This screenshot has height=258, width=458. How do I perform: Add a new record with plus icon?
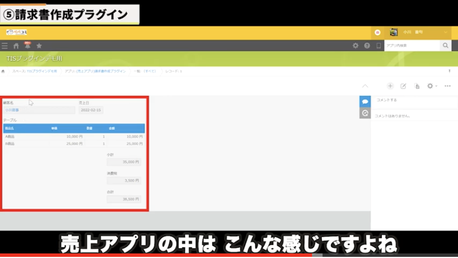click(390, 86)
